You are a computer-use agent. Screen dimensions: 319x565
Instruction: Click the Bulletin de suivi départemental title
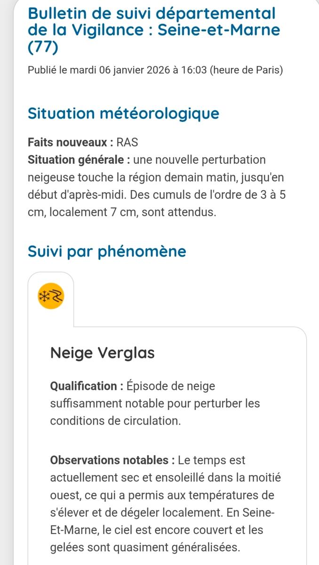152,13
